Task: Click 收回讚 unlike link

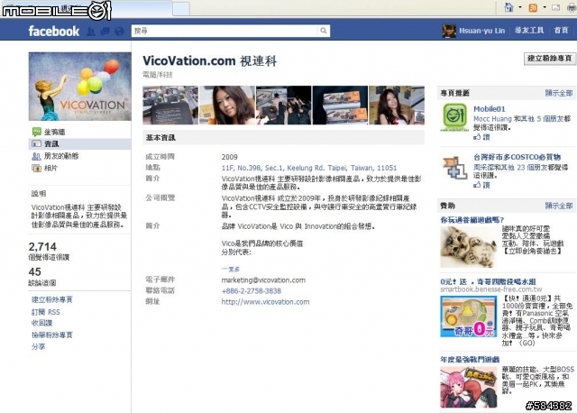Action: (x=42, y=323)
